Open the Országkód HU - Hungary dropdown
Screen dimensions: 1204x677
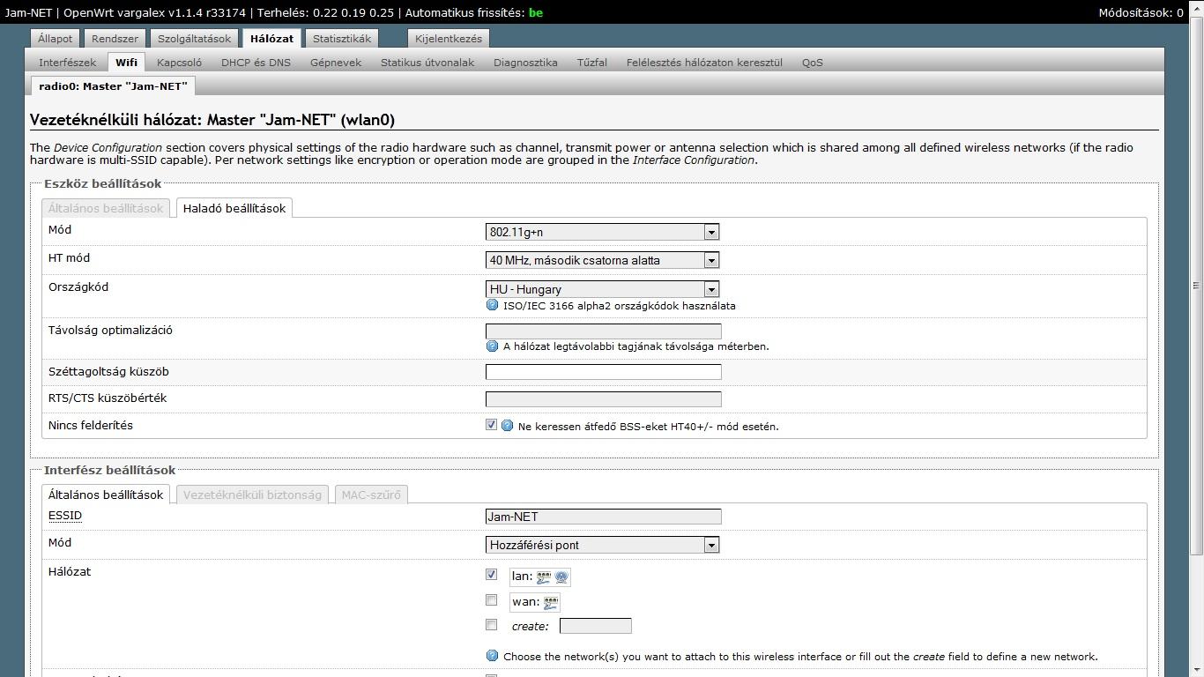pyautogui.click(x=603, y=289)
